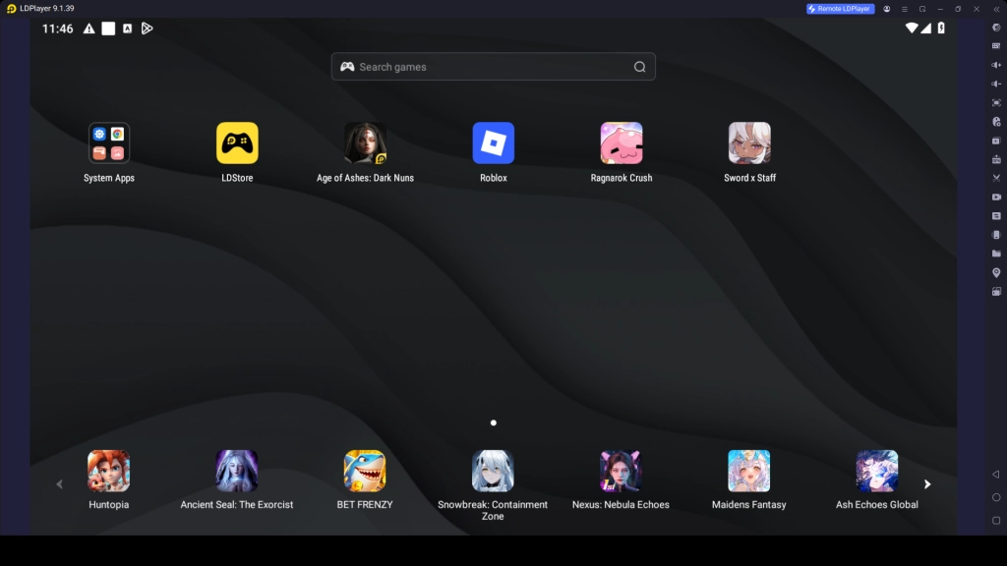
Task: Show previous recommended games with left arrow
Action: 60,484
